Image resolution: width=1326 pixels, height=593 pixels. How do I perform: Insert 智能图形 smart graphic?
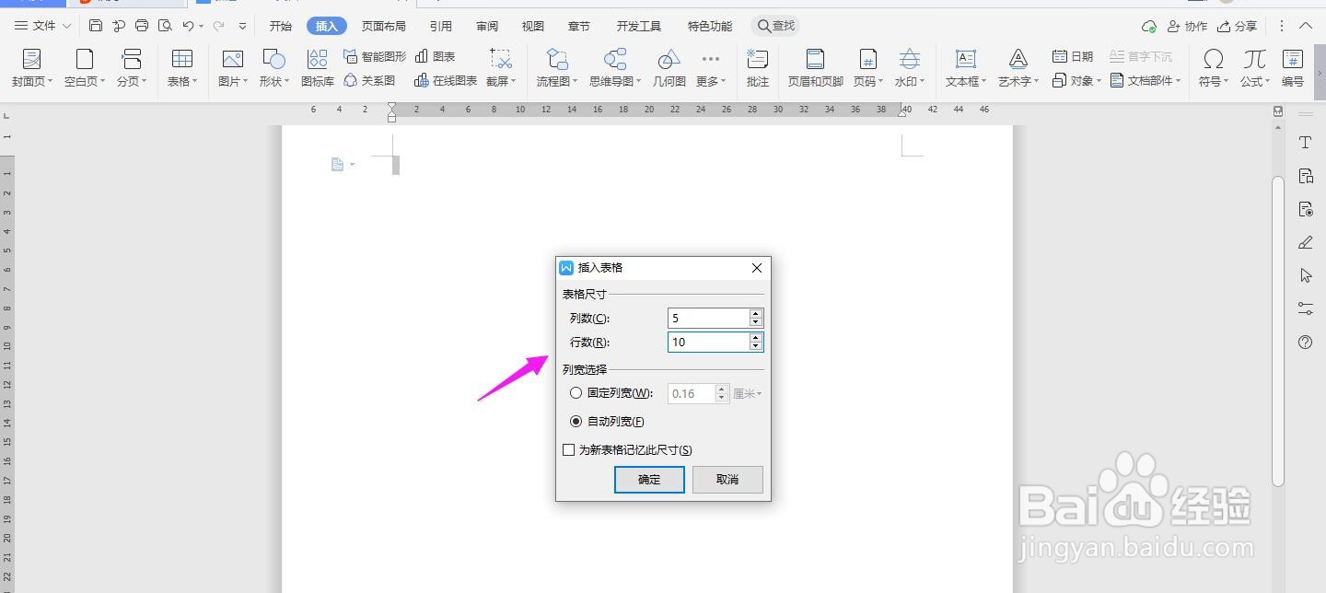[375, 56]
